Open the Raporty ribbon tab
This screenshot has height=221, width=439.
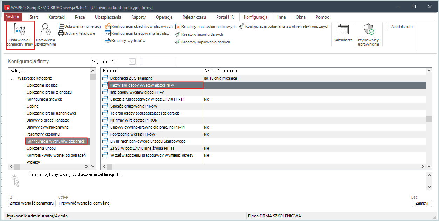pos(138,17)
